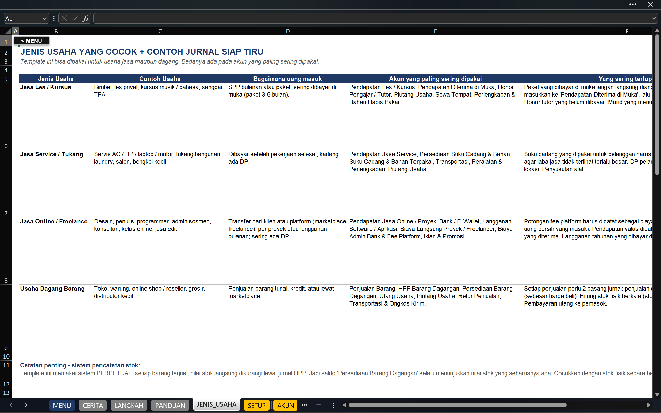This screenshot has width=661, height=413.
Task: Open formula bar vertical dots handle
Action: (54, 18)
